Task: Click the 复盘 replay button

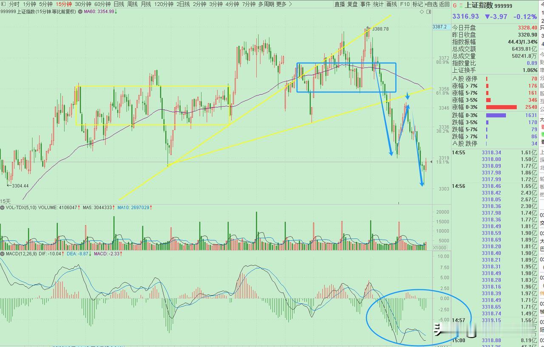Action: 352,4
